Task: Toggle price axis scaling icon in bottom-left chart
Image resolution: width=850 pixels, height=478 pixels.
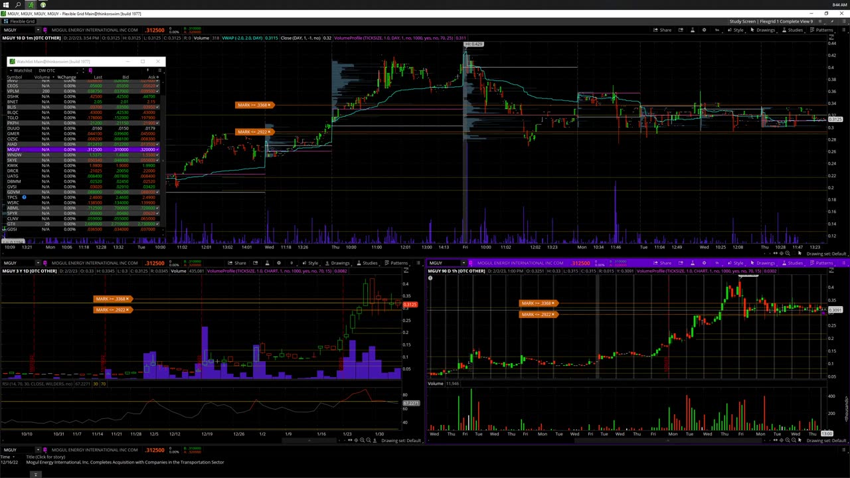Action: click(406, 271)
